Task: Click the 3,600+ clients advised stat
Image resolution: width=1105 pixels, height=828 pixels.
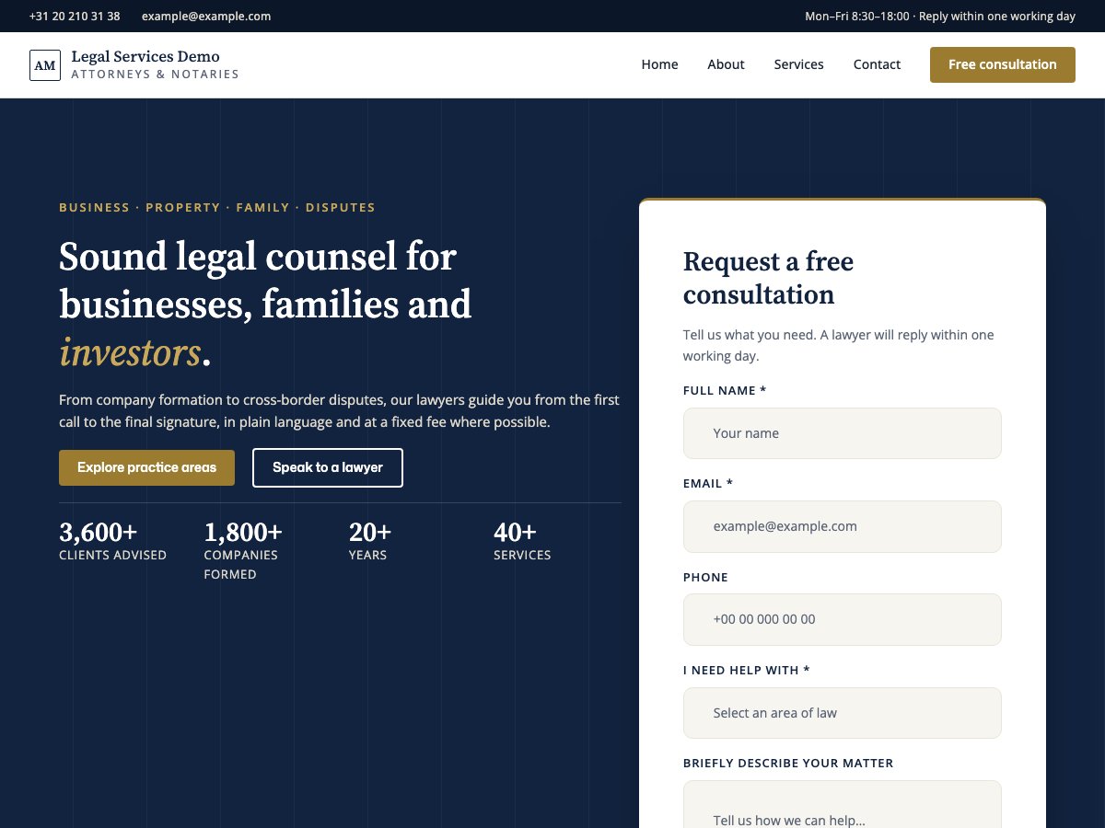Action: [112, 540]
